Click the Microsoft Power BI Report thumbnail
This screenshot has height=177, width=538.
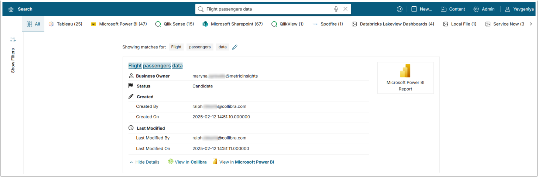pos(405,78)
